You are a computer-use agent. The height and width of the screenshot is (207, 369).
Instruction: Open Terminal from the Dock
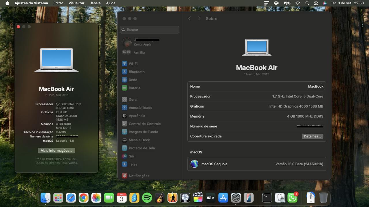pos(267,198)
